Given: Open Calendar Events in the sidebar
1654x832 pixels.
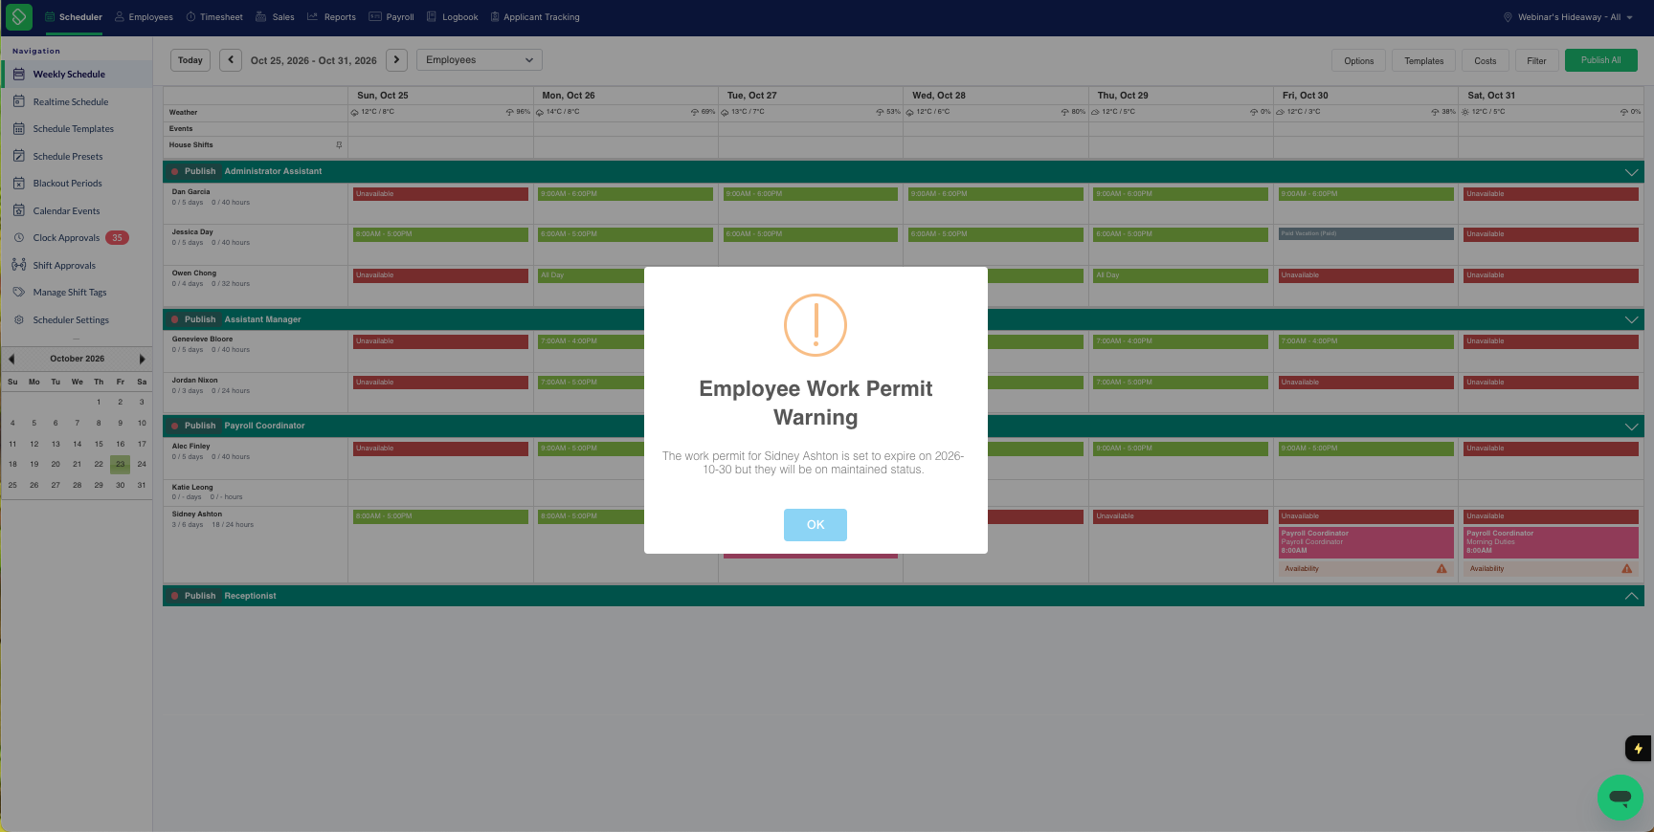Looking at the screenshot, I should [x=66, y=210].
